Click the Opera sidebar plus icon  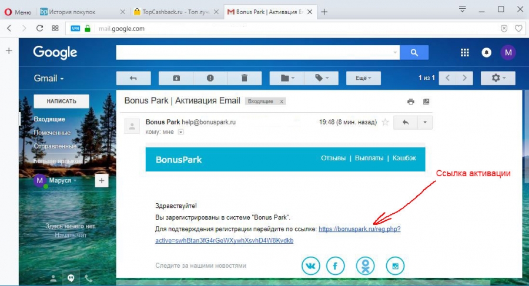pyautogui.click(x=9, y=51)
